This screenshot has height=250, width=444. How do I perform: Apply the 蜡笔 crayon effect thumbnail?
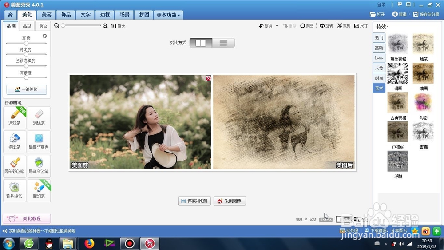423,44
